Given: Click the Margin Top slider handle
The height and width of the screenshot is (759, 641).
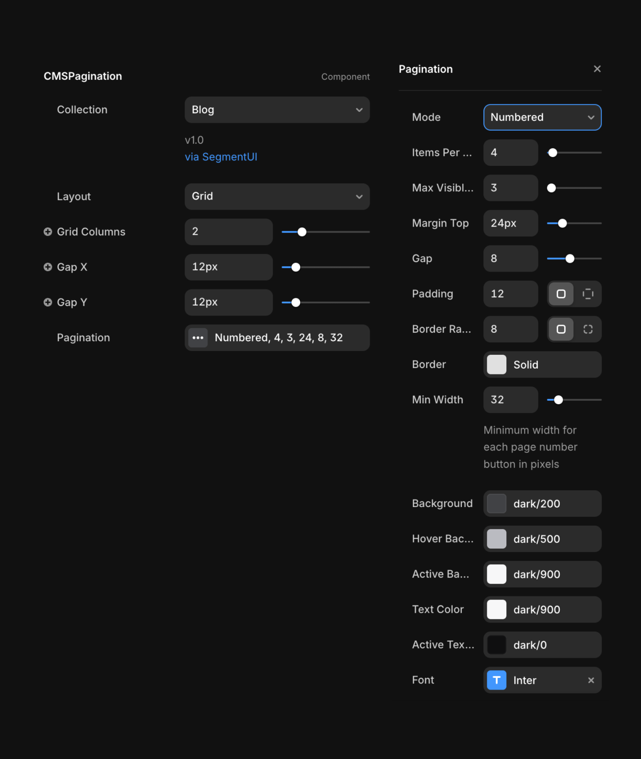Looking at the screenshot, I should pyautogui.click(x=562, y=223).
